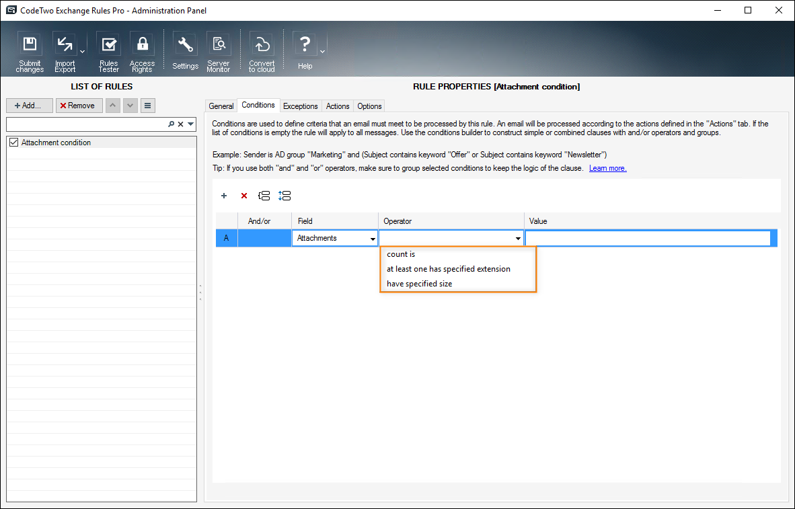Open the rules list menu icon

[147, 106]
